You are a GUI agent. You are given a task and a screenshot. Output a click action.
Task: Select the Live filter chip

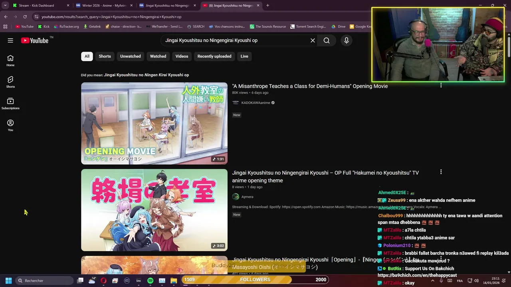[x=244, y=56]
